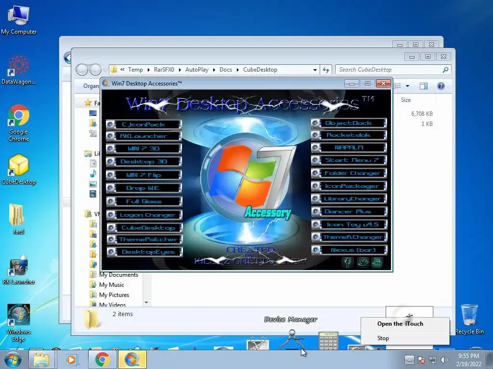Viewport: 493px width, 369px height.
Task: Open the network icon in system tray
Action: (433, 360)
